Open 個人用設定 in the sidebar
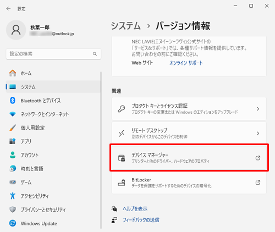 pyautogui.click(x=53, y=128)
